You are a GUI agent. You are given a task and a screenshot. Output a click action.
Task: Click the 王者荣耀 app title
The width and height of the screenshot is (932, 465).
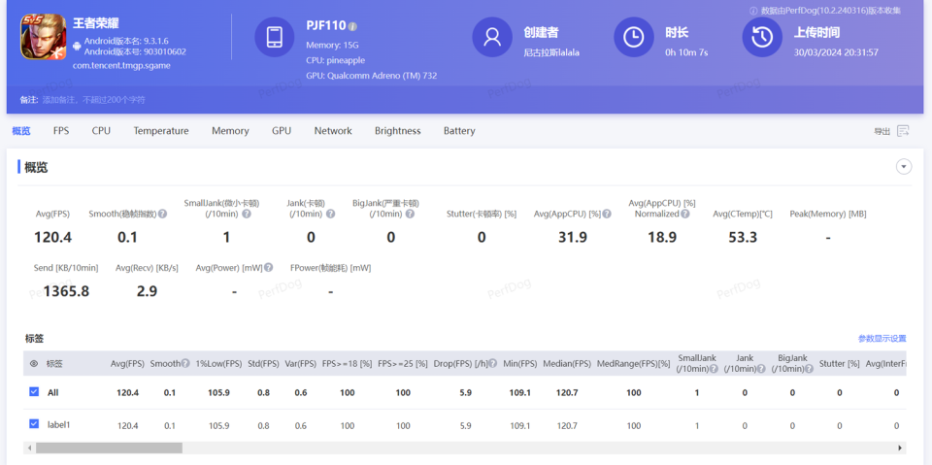tap(96, 24)
